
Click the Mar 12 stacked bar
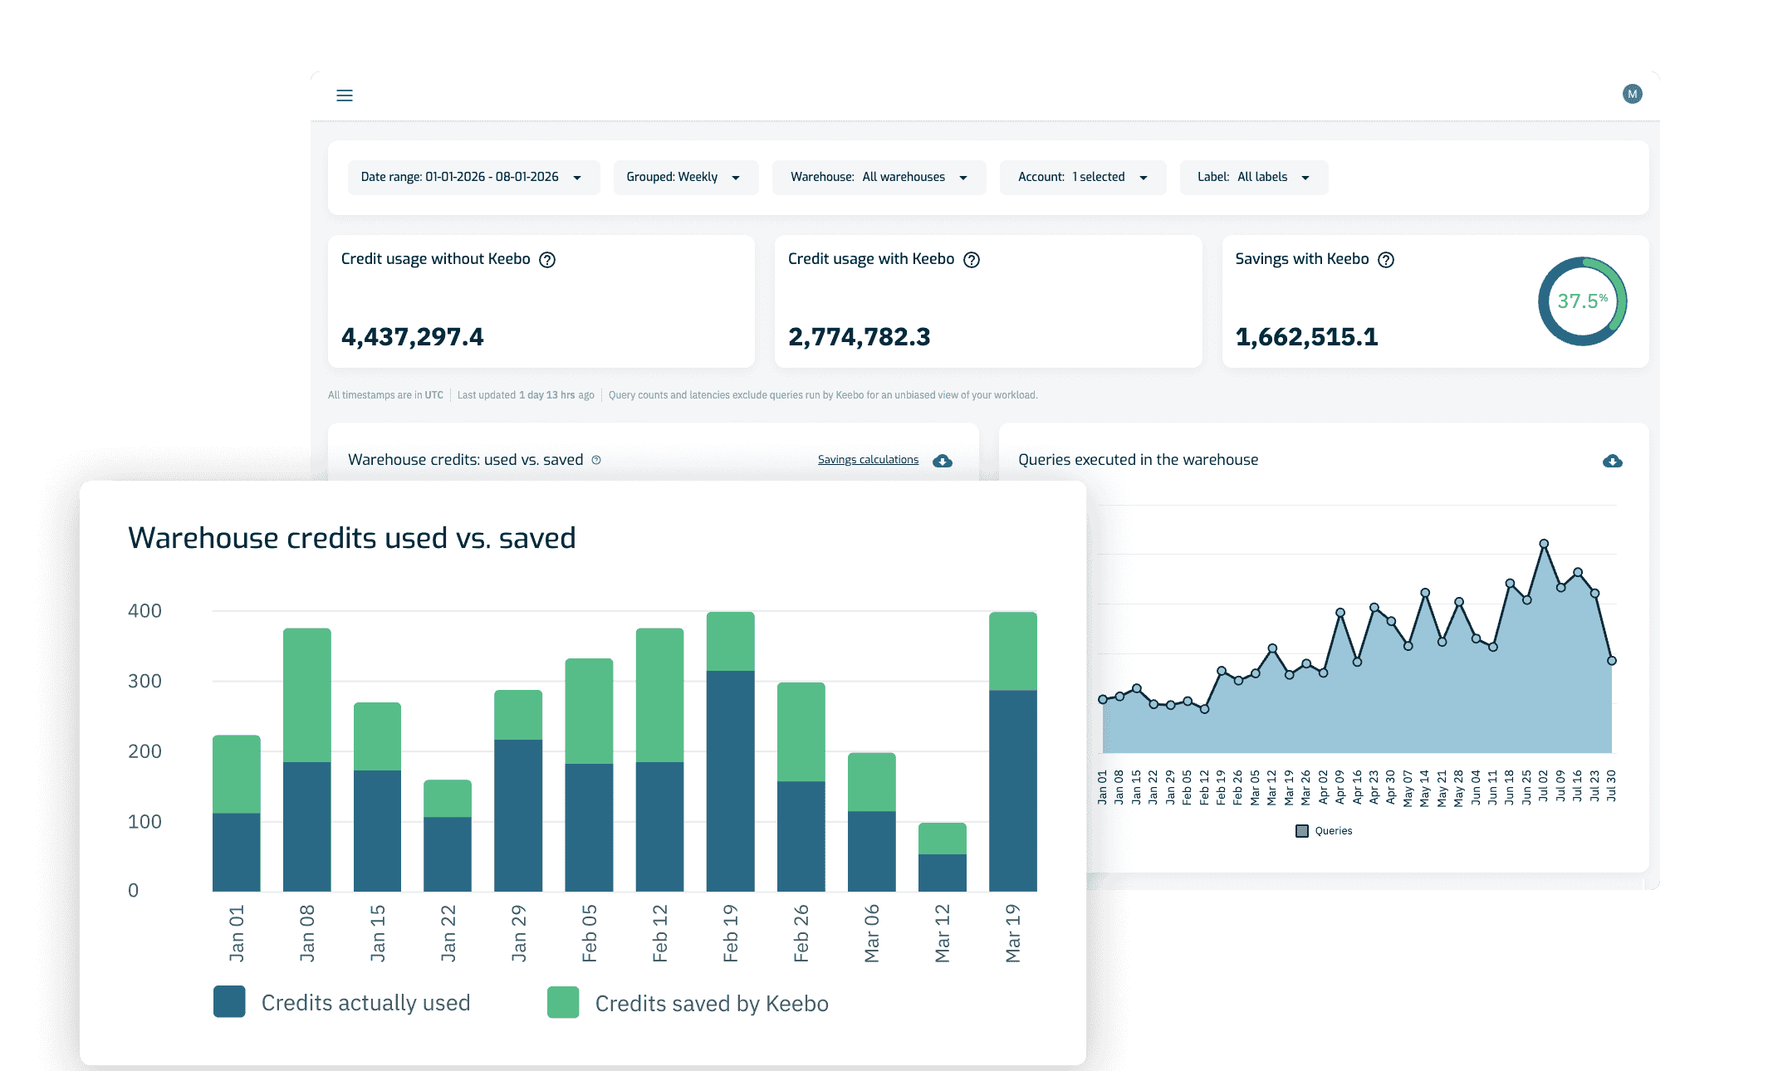pos(942,857)
